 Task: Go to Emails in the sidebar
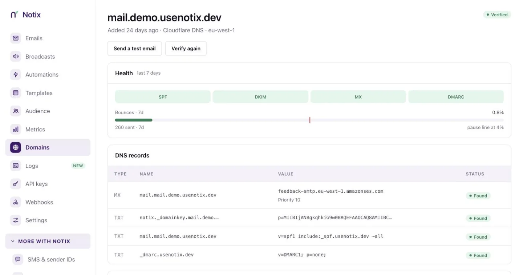click(x=48, y=38)
